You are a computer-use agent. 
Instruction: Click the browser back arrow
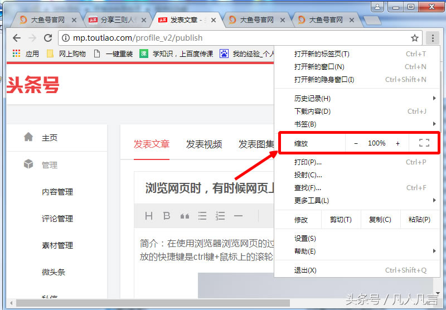(17, 38)
